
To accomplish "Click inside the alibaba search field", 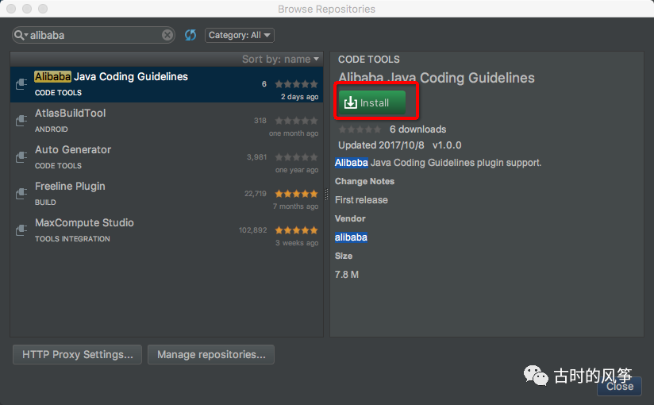I will tap(95, 35).
